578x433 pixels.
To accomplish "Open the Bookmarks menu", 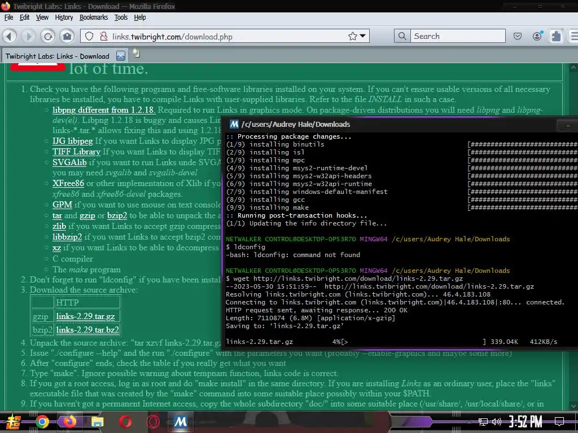I will coord(94,17).
